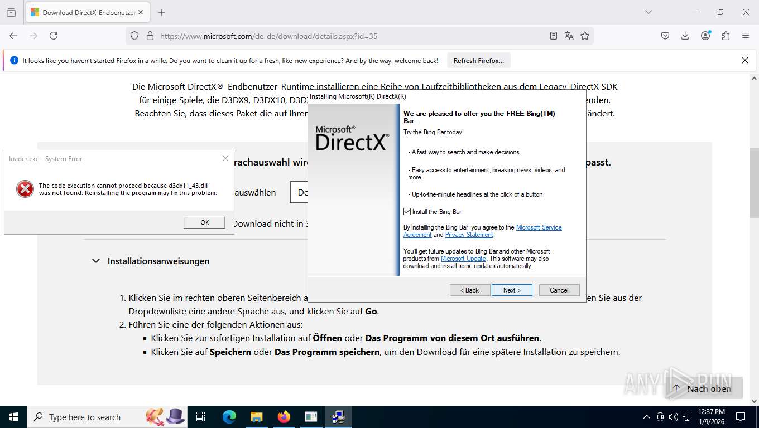Click the red error icon in dialog

click(x=25, y=189)
